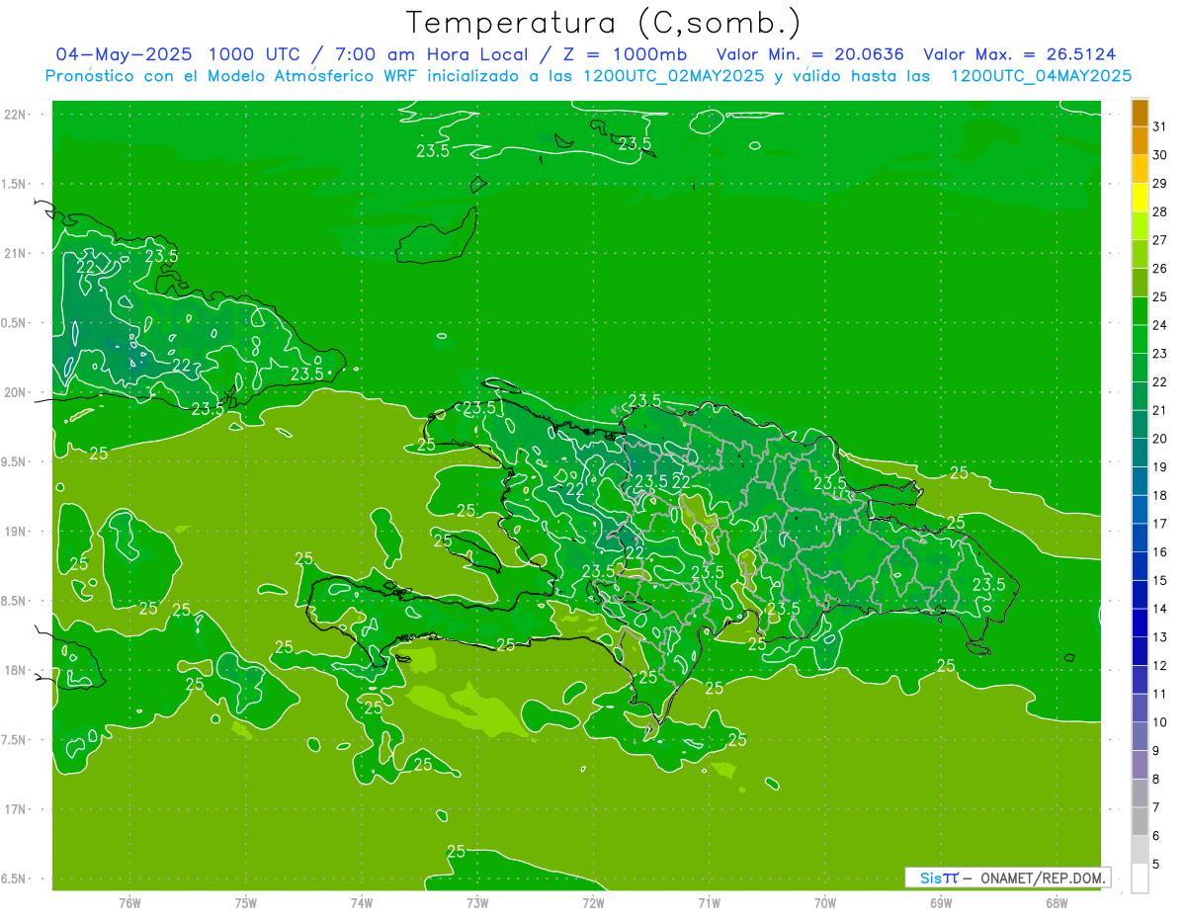This screenshot has width=1186, height=916.
Task: Click the teal legend swatch between 19 and 20
Action: [x=1140, y=453]
